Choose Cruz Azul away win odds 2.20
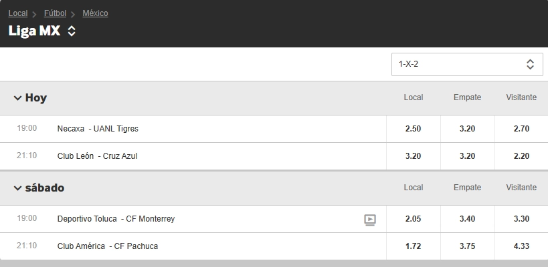548x267 pixels. coord(521,156)
